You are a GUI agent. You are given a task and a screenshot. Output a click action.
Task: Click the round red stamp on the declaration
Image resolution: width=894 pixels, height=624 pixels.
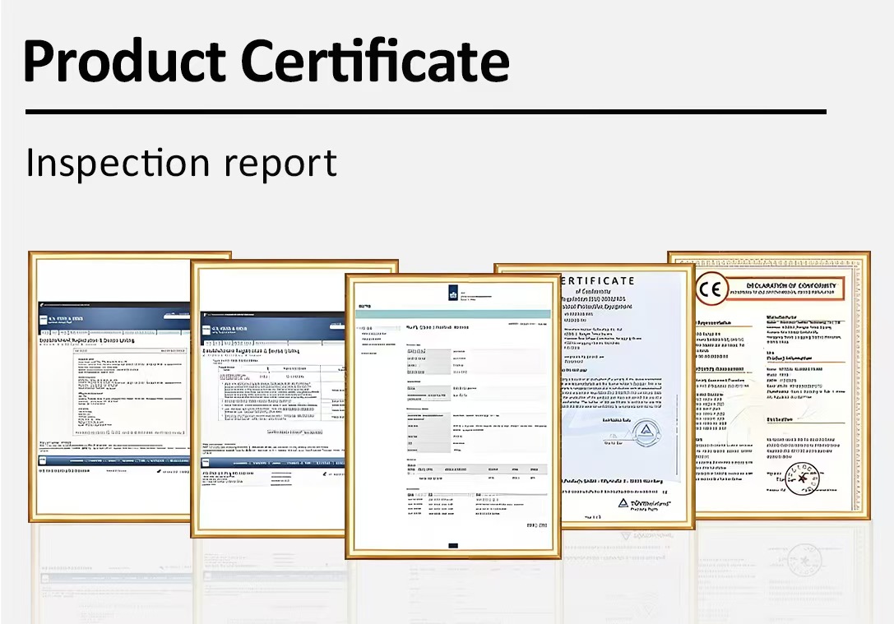(x=803, y=479)
